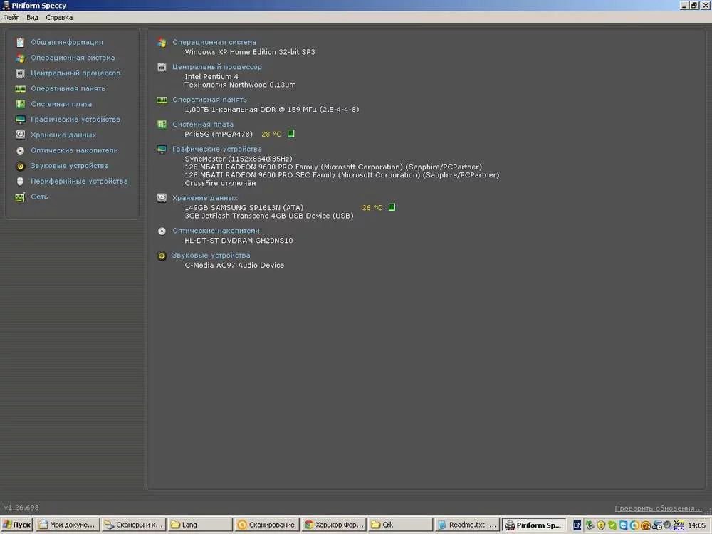This screenshot has height=534, width=712.
Task: Click the speaker icon in sidebar
Action: (20, 166)
